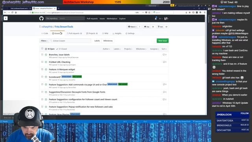Open the Filters dropdown
The image size is (252, 142).
click(x=44, y=41)
